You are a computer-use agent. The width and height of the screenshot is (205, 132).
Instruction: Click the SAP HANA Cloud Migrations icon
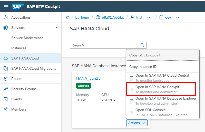tap(6, 68)
